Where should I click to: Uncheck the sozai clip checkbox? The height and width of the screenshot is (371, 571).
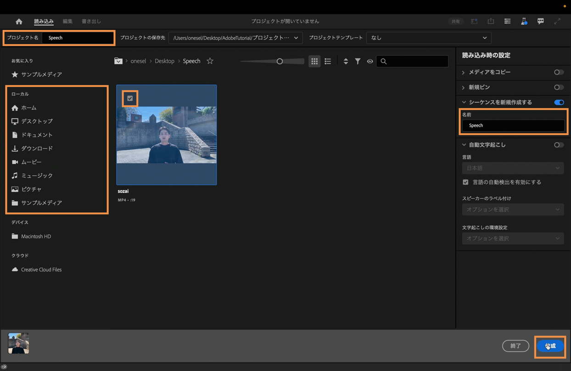[130, 98]
